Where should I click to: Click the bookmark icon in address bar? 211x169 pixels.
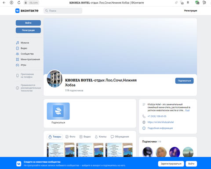[188, 3]
